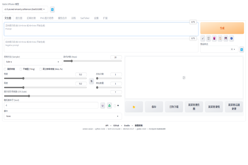This screenshot has width=248, height=165.
Task: Click the height number field showing 512
Action: [x=81, y=84]
